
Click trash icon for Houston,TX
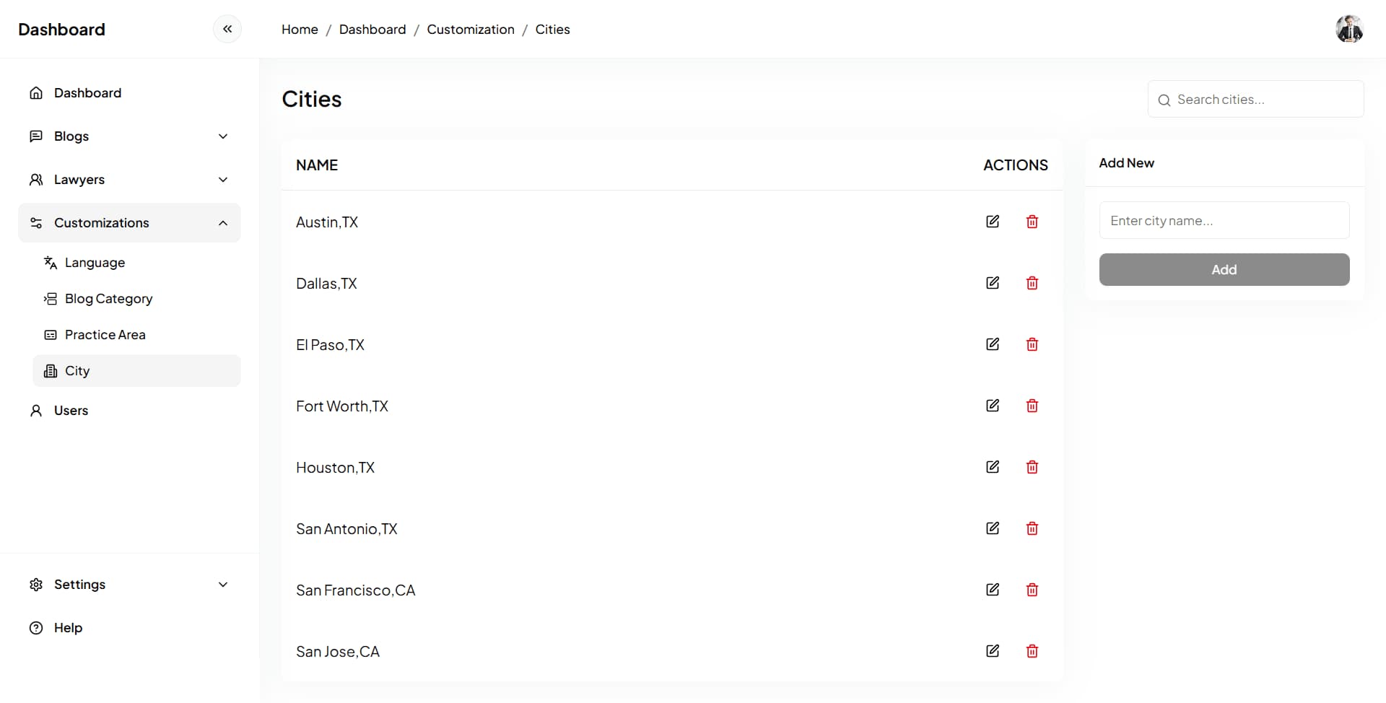1032,467
